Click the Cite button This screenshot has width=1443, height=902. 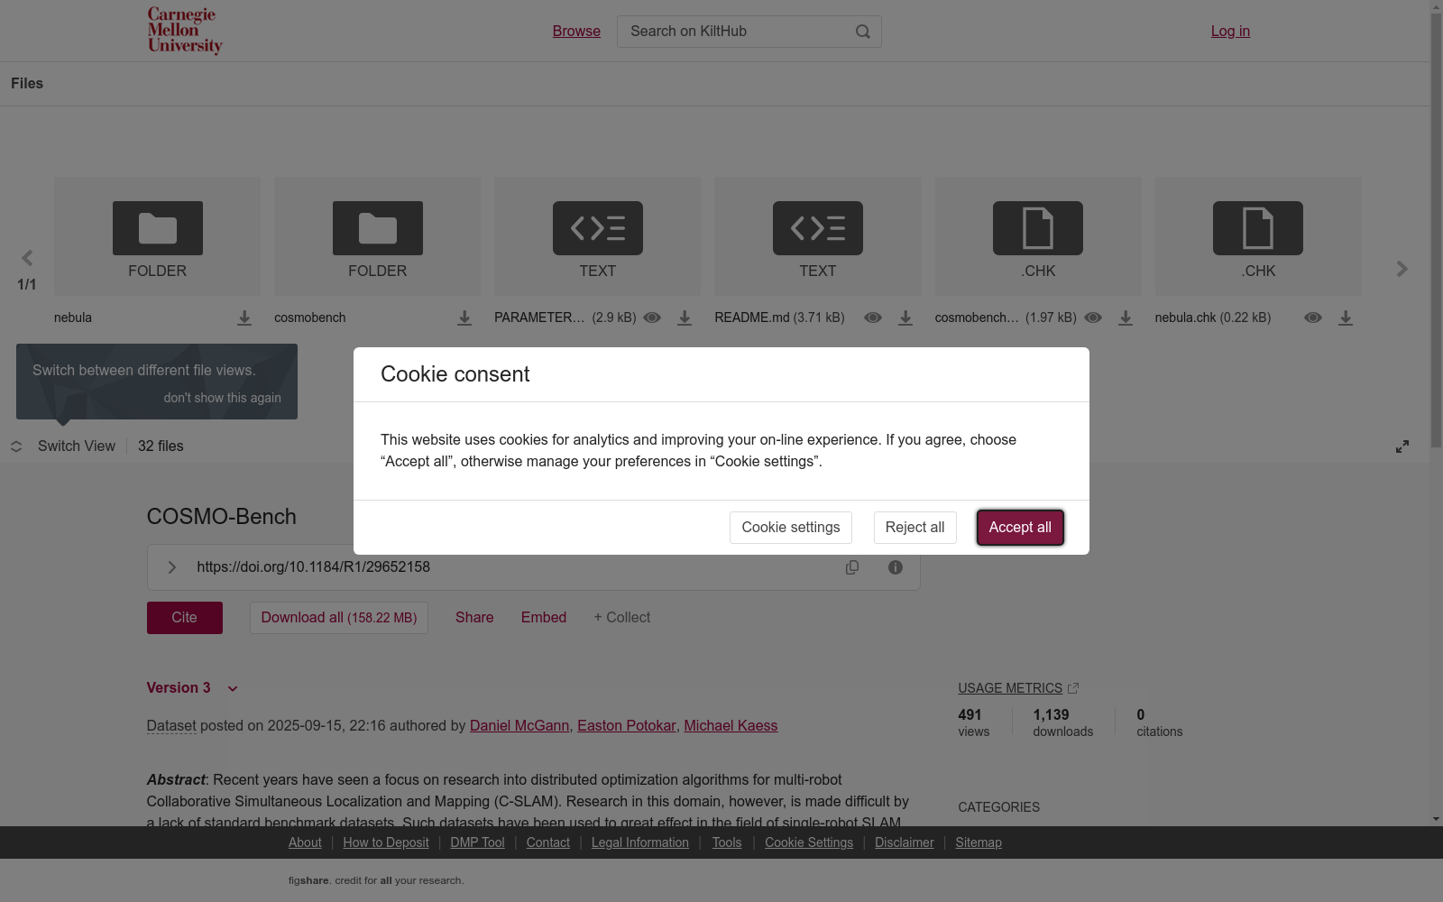point(185,618)
